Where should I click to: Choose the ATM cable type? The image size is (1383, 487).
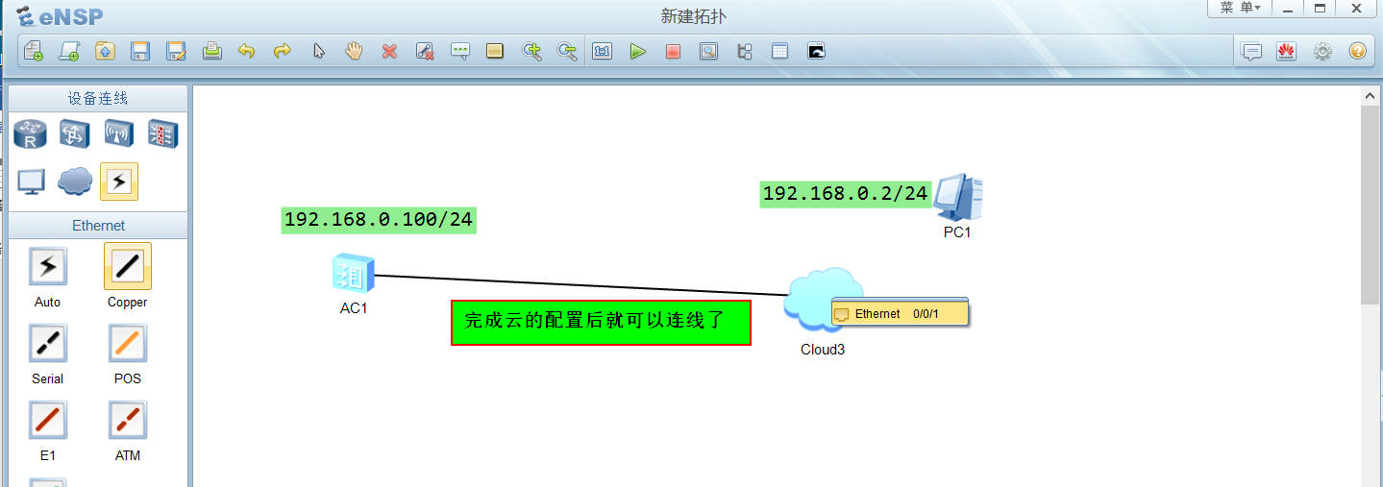pos(128,420)
